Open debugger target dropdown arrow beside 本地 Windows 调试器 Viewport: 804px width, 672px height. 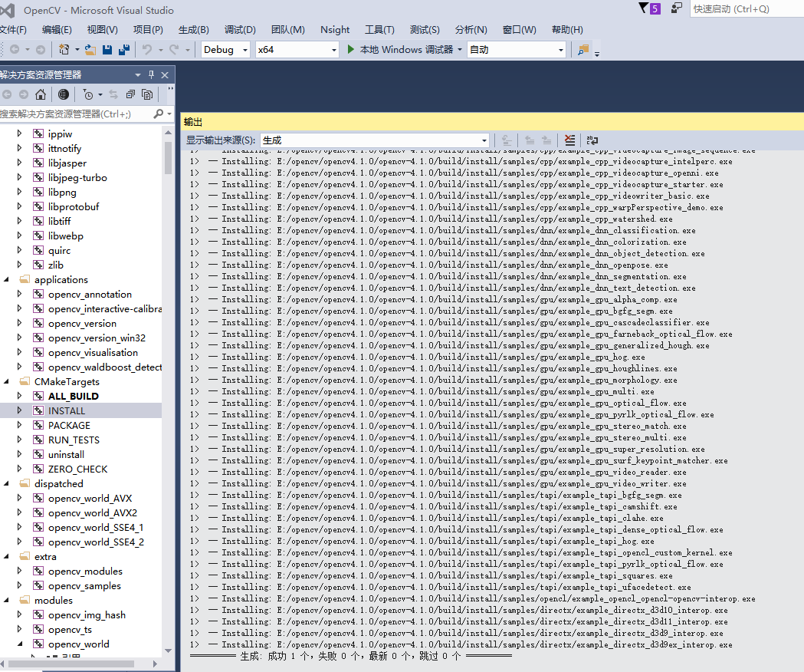pyautogui.click(x=460, y=49)
